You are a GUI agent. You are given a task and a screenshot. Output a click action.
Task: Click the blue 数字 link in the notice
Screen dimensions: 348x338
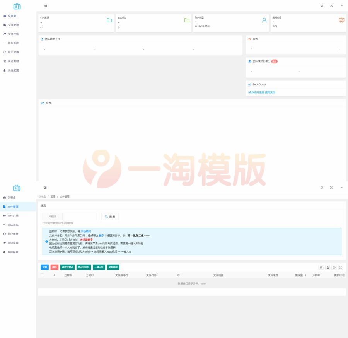pyautogui.click(x=101, y=236)
